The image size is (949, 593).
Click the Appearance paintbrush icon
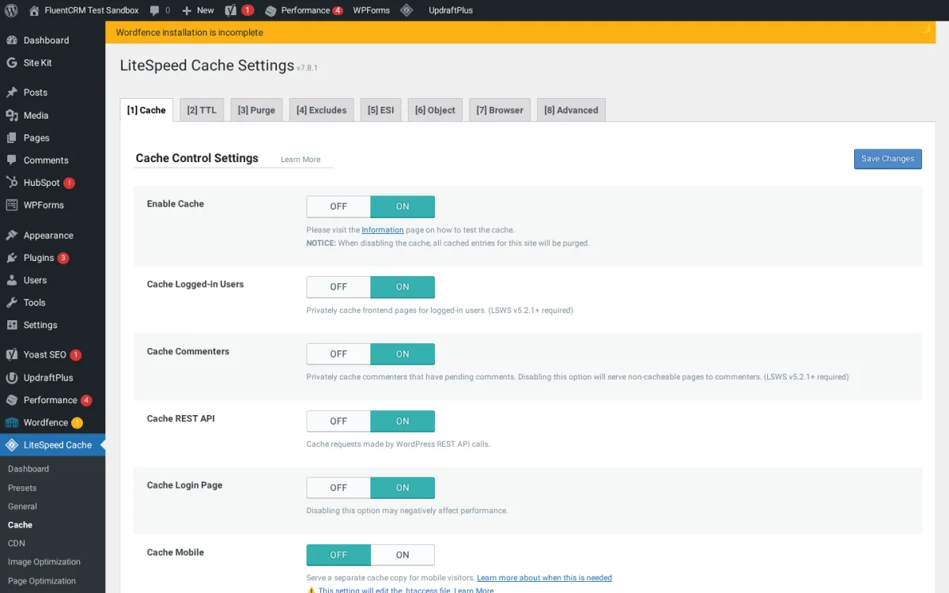[12, 236]
